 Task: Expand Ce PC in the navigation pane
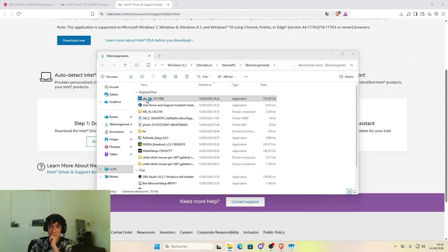coord(100,169)
